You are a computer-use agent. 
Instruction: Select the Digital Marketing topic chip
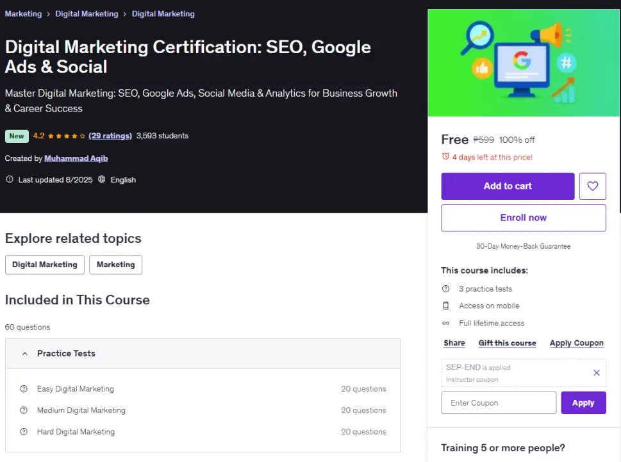click(x=45, y=265)
